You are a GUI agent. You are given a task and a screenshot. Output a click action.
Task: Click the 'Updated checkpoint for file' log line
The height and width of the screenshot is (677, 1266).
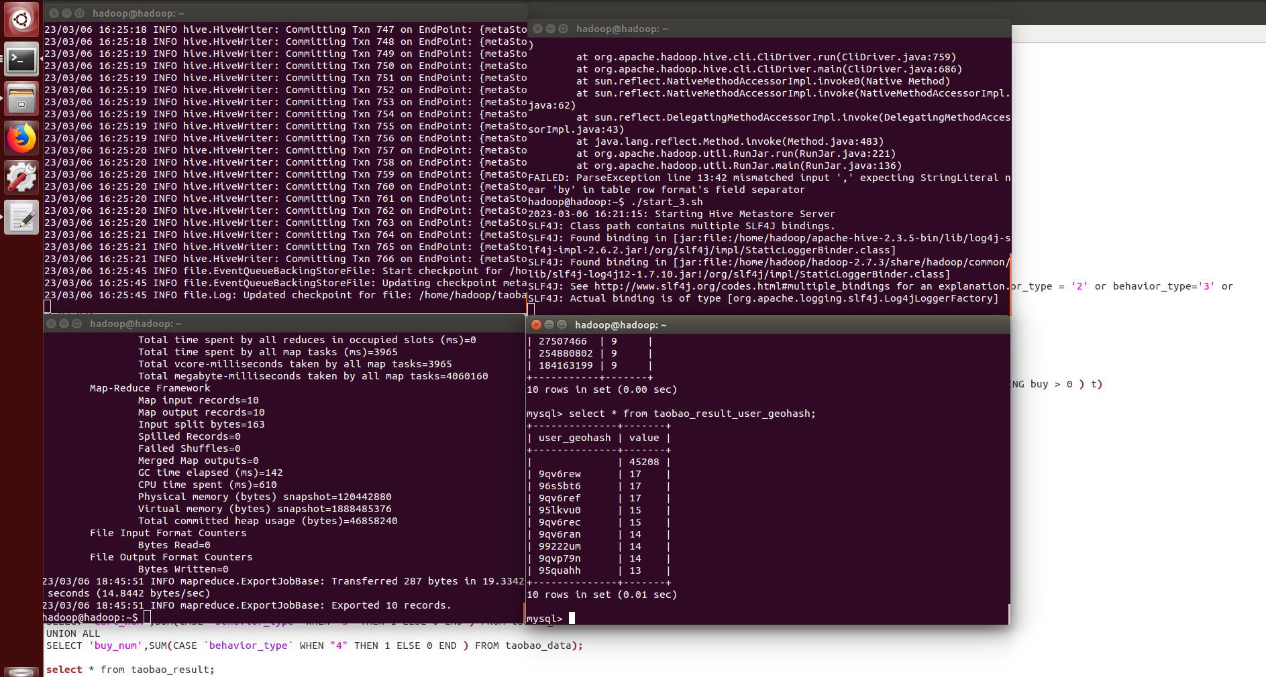pyautogui.click(x=286, y=295)
